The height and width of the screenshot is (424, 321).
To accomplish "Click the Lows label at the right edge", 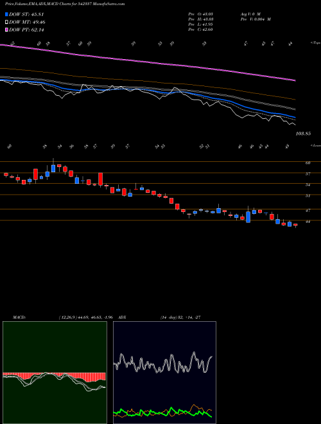I will (x=315, y=145).
